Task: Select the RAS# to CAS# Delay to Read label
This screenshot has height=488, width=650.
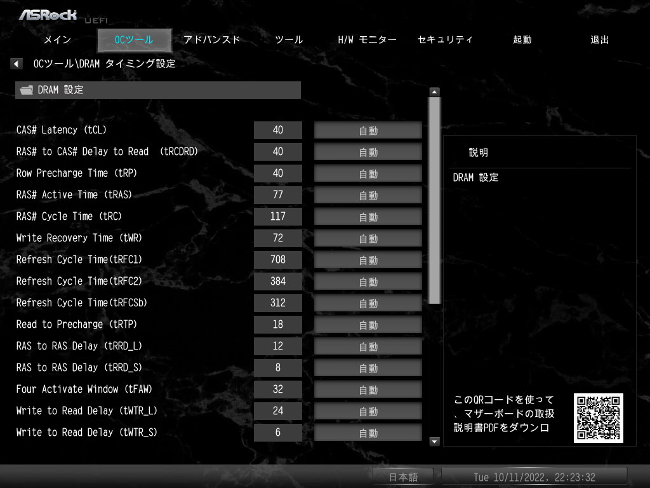Action: tap(107, 151)
